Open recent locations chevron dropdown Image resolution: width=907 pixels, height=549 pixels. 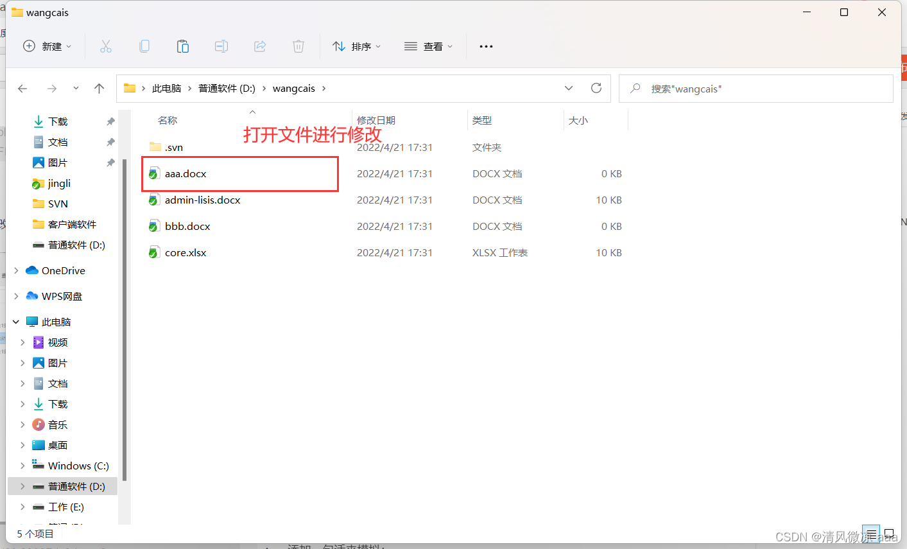click(76, 89)
